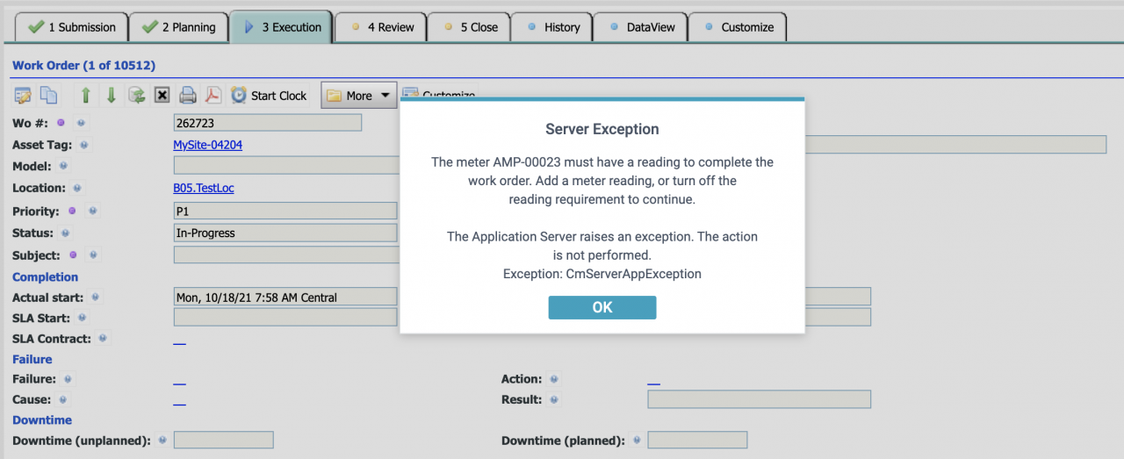This screenshot has height=459, width=1124.
Task: Click the toolbar Customize button
Action: click(x=438, y=95)
